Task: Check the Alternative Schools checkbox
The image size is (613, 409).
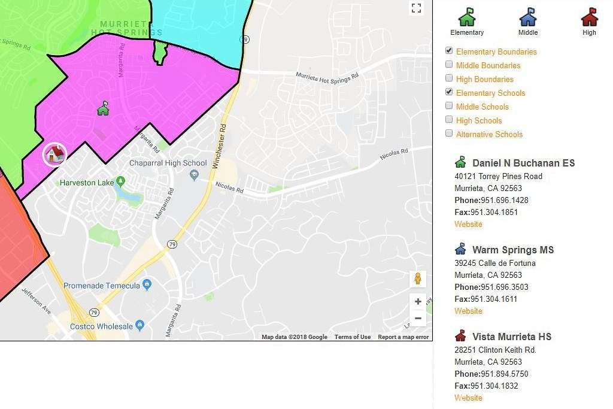Action: [449, 134]
